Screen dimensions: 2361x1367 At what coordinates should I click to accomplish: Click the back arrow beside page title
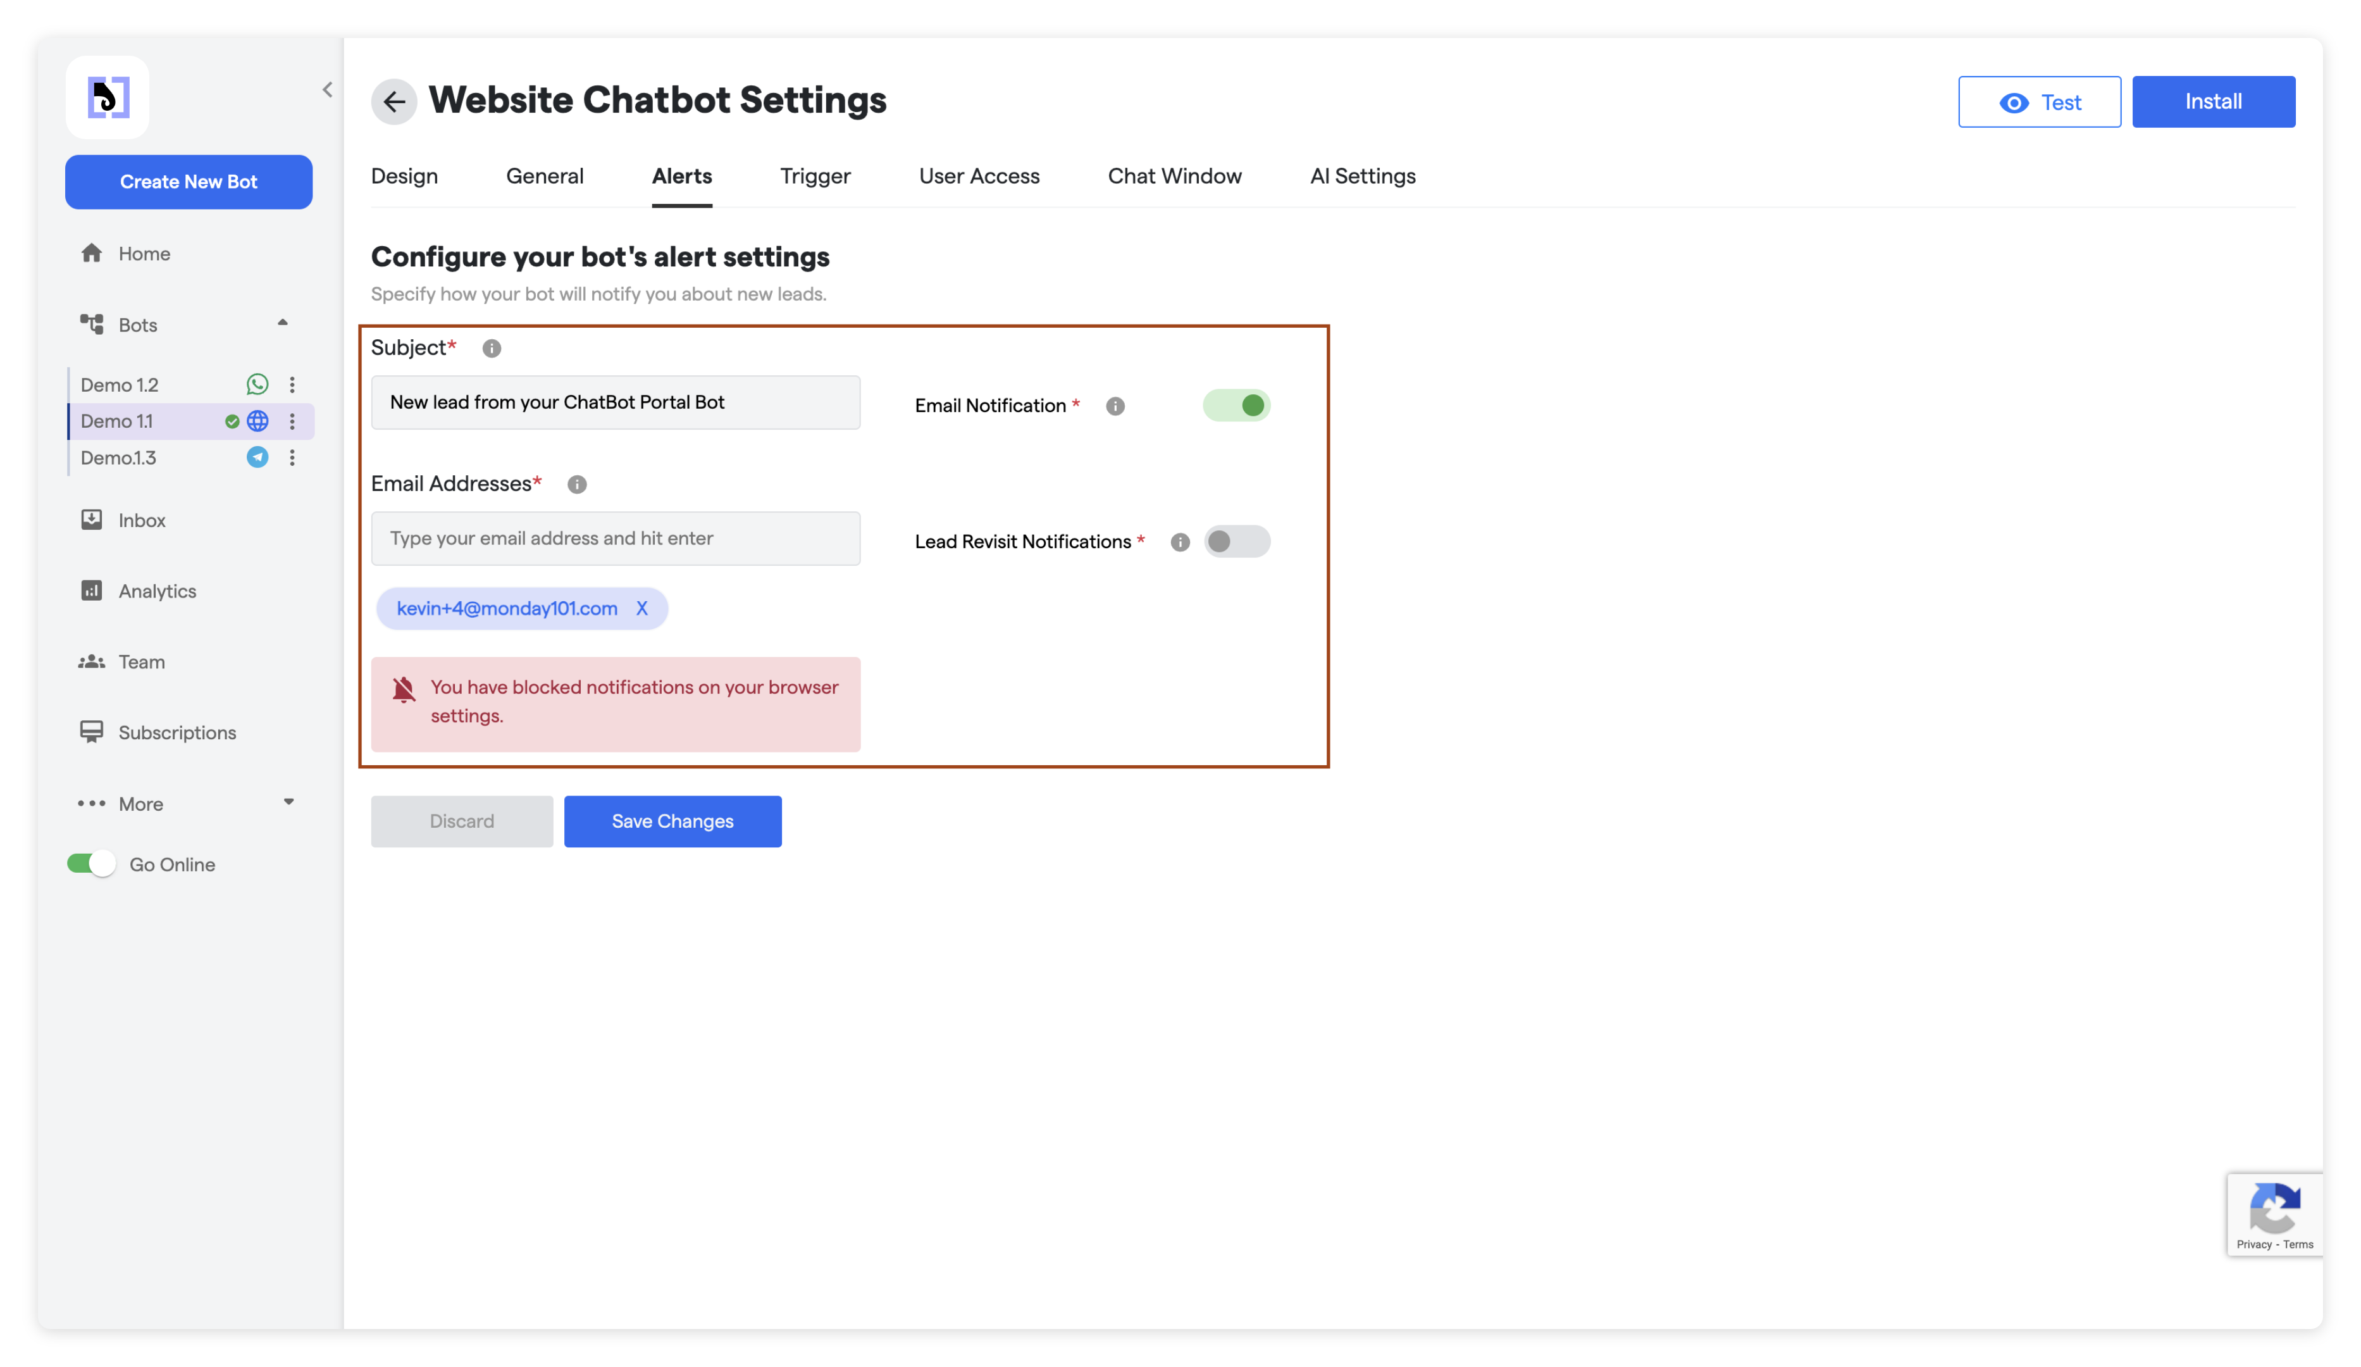(393, 101)
